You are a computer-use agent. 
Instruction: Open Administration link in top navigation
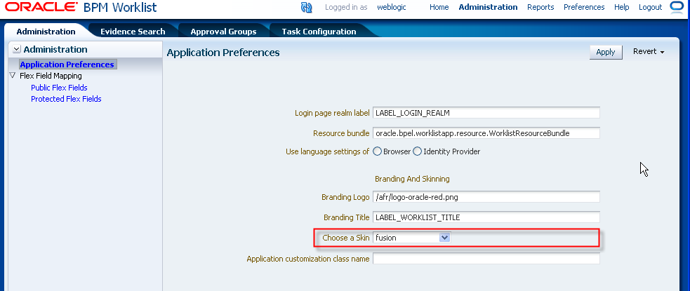pyautogui.click(x=488, y=7)
